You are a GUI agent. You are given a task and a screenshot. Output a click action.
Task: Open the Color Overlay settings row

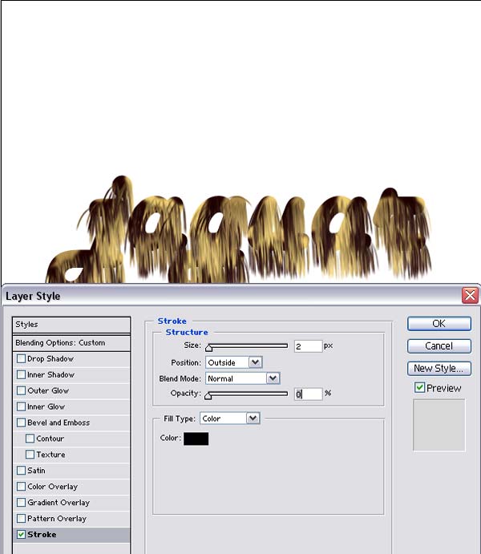(x=71, y=487)
